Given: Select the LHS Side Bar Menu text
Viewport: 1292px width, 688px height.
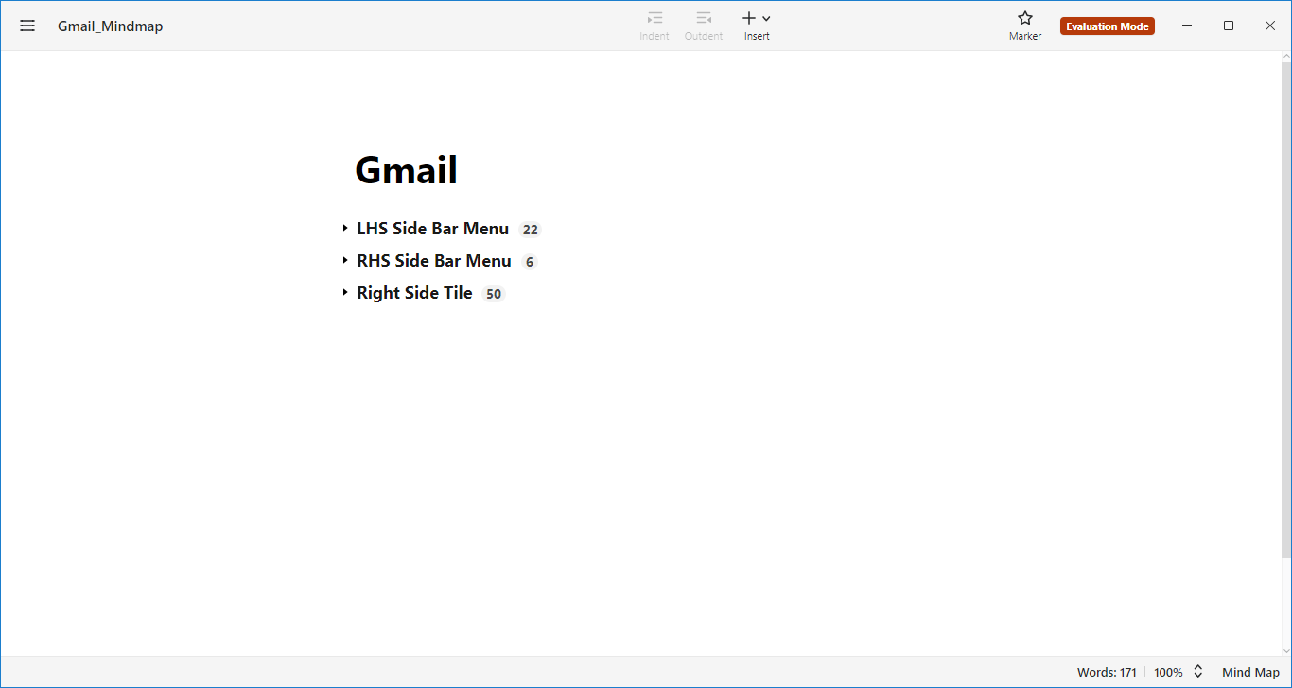Looking at the screenshot, I should point(432,229).
